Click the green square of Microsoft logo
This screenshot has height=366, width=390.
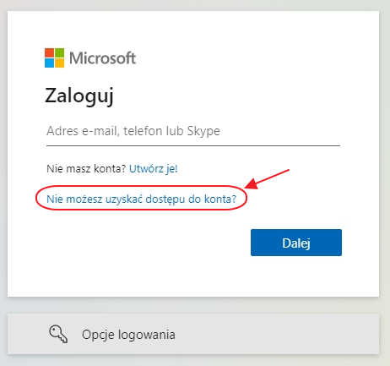tap(59, 52)
